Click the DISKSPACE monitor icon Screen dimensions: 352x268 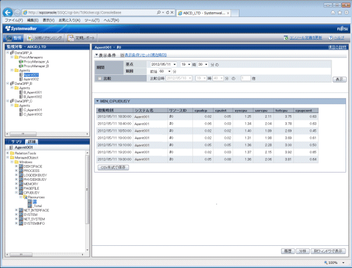(x=21, y=166)
